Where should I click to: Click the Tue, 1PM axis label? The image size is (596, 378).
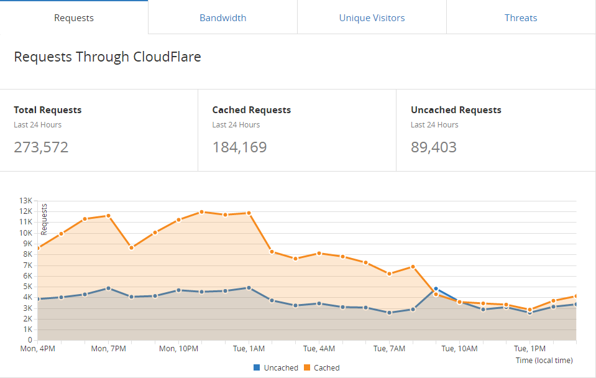point(530,348)
